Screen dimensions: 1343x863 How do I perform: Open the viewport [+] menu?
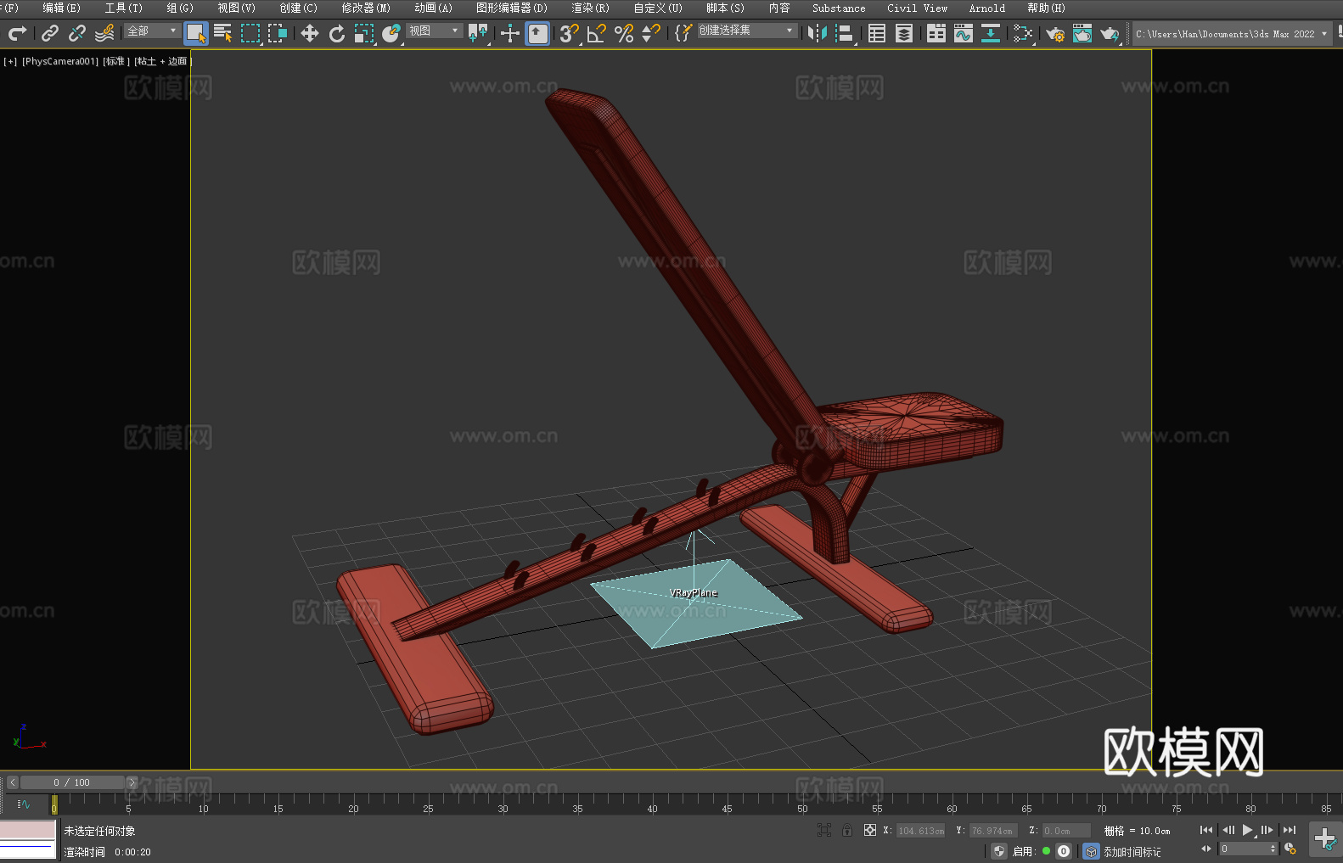tap(10, 61)
